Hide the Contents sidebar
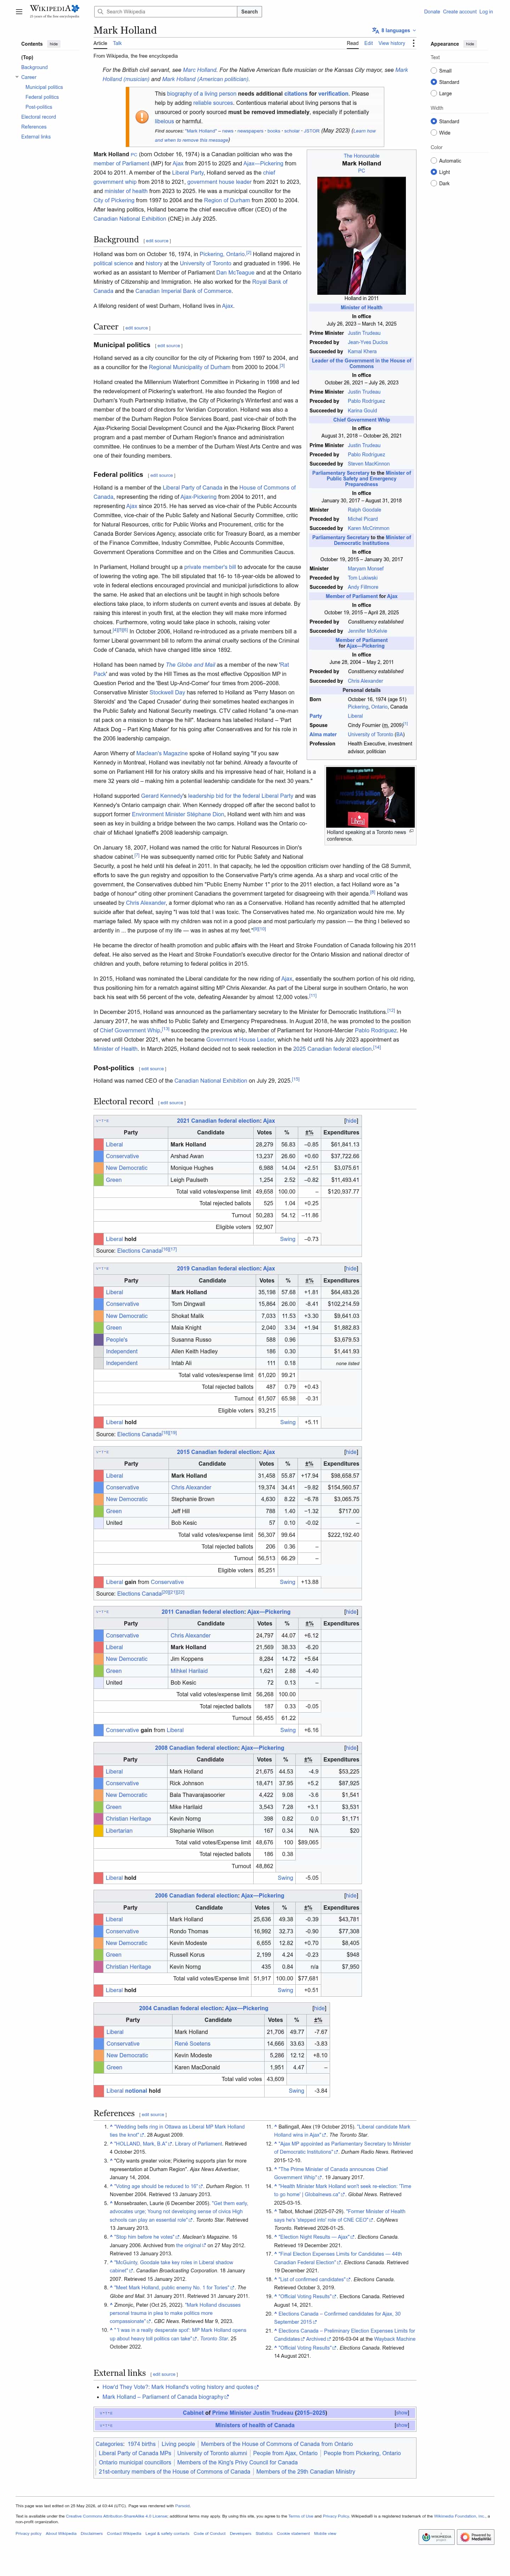 [54, 44]
